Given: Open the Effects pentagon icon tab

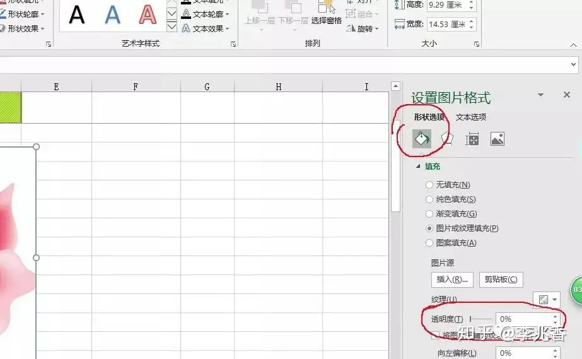Looking at the screenshot, I should [447, 139].
